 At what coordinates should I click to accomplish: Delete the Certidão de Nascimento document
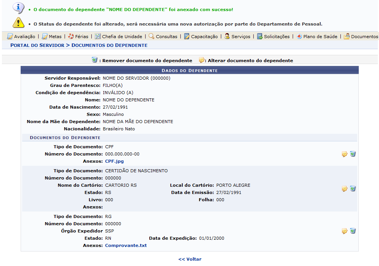(353, 189)
